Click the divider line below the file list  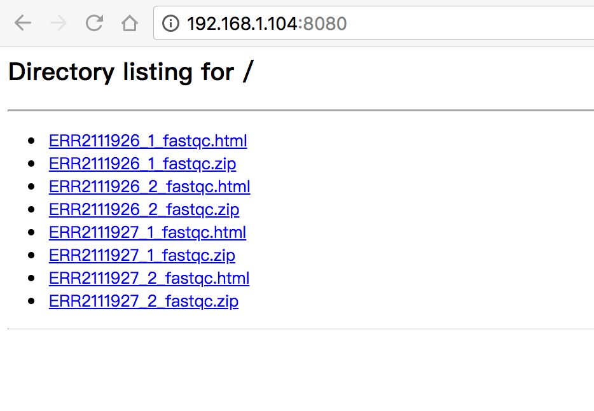tap(299, 329)
